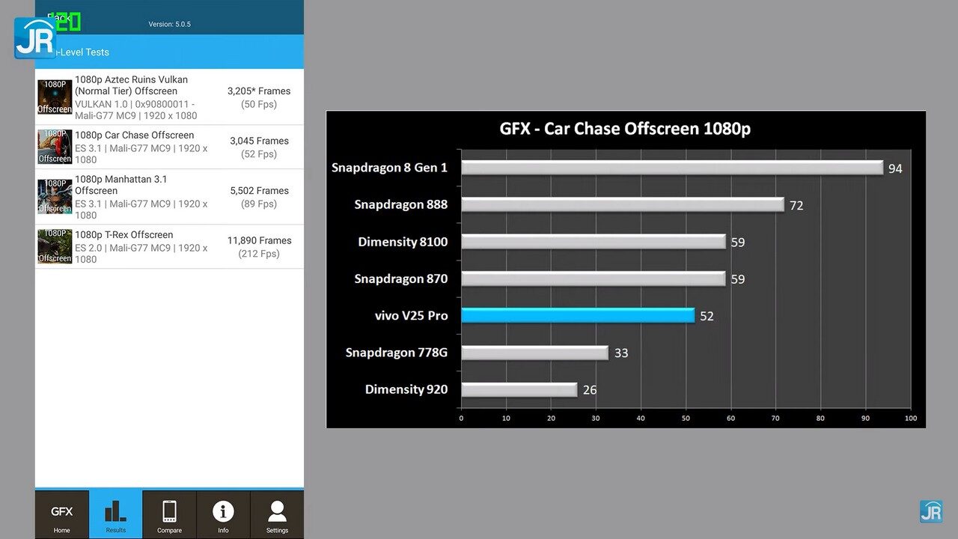This screenshot has height=539, width=958.
Task: Click the 11,890 Frames score
Action: (x=259, y=240)
